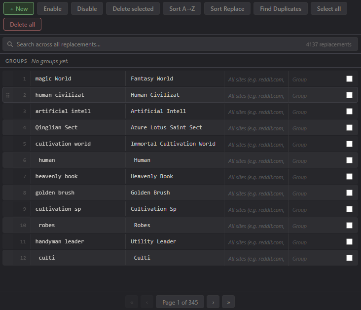The width and height of the screenshot is (361, 310).
Task: Tick the checkbox for golden brush row
Action: (x=349, y=193)
